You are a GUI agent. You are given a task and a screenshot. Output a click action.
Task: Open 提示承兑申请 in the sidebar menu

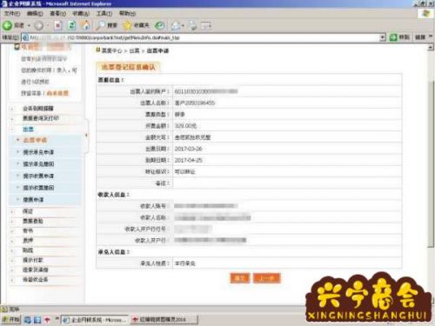coord(38,152)
